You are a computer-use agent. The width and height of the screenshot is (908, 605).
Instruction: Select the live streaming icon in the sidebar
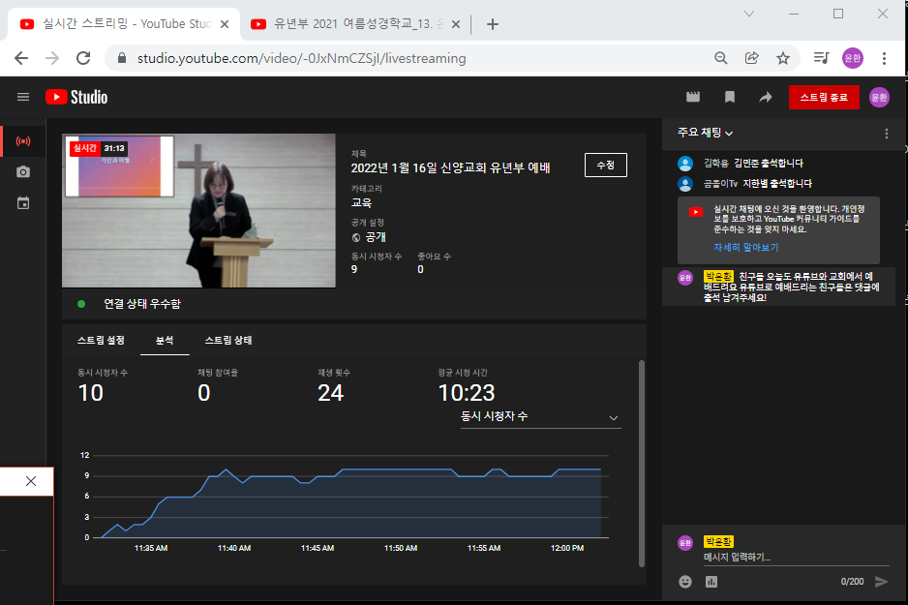pos(21,140)
